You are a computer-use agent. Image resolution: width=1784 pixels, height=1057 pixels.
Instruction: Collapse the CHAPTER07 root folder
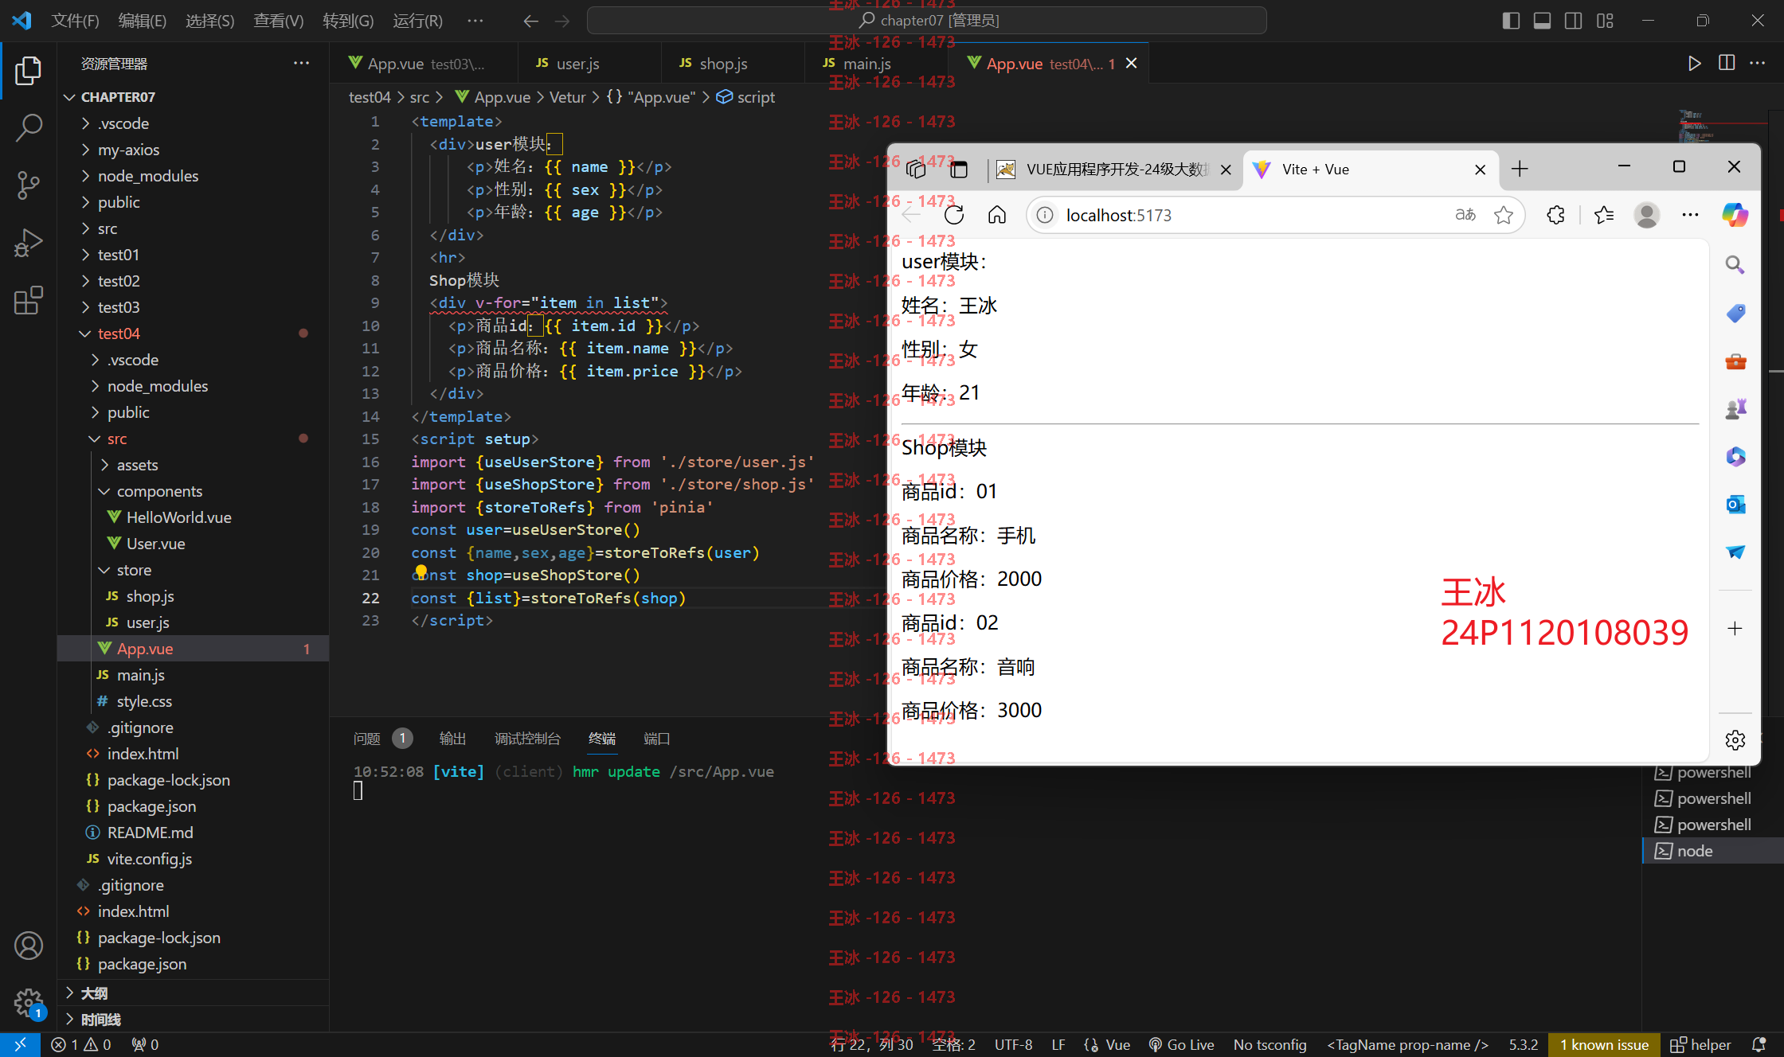[193, 97]
